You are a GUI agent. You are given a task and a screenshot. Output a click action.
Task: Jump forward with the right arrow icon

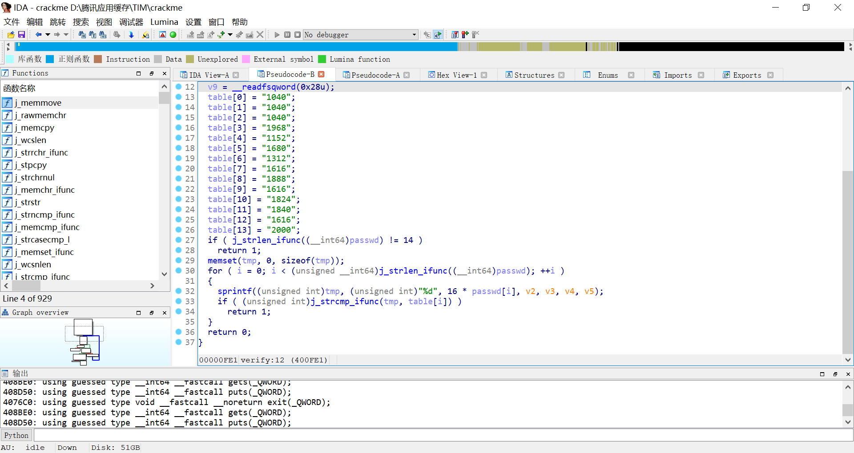coord(57,35)
